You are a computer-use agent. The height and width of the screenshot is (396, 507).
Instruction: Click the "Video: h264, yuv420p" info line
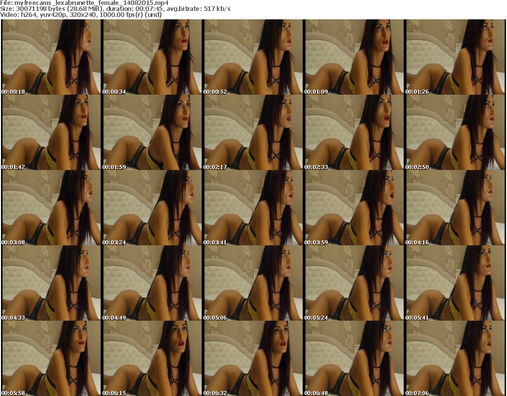(x=81, y=14)
